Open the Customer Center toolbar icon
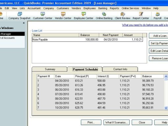The height and width of the screenshot is (126, 168). pos(42,16)
